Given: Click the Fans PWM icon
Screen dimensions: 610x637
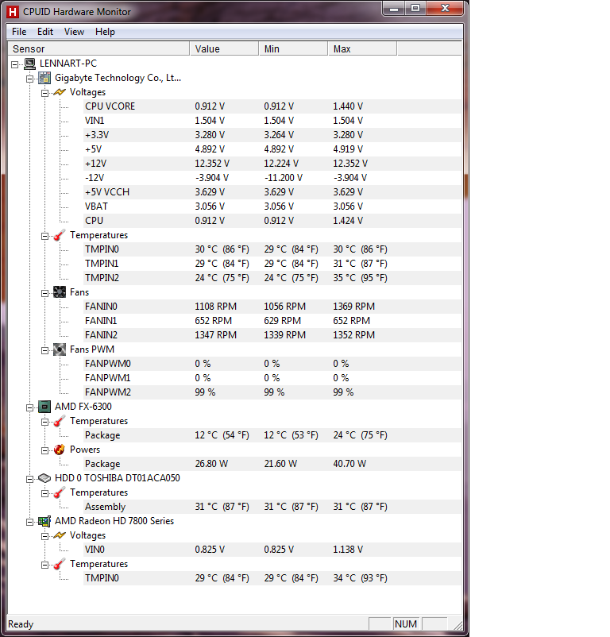Looking at the screenshot, I should pos(60,349).
